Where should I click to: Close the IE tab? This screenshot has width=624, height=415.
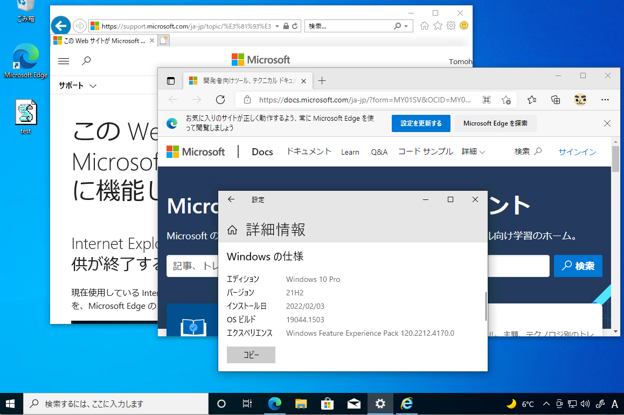(151, 40)
